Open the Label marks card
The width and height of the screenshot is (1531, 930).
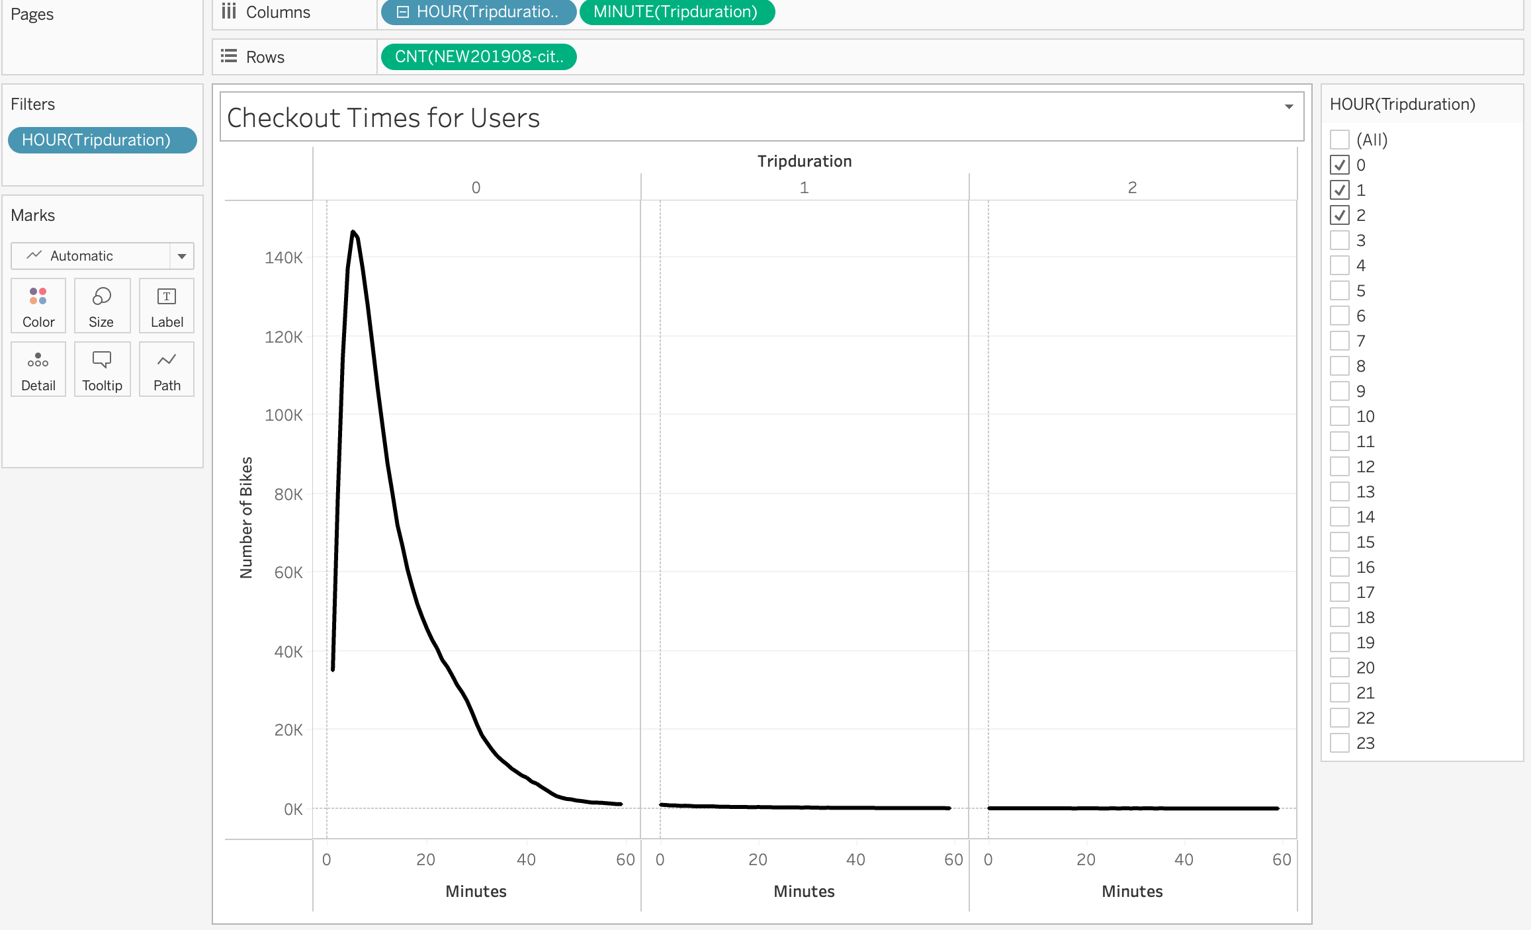coord(167,306)
